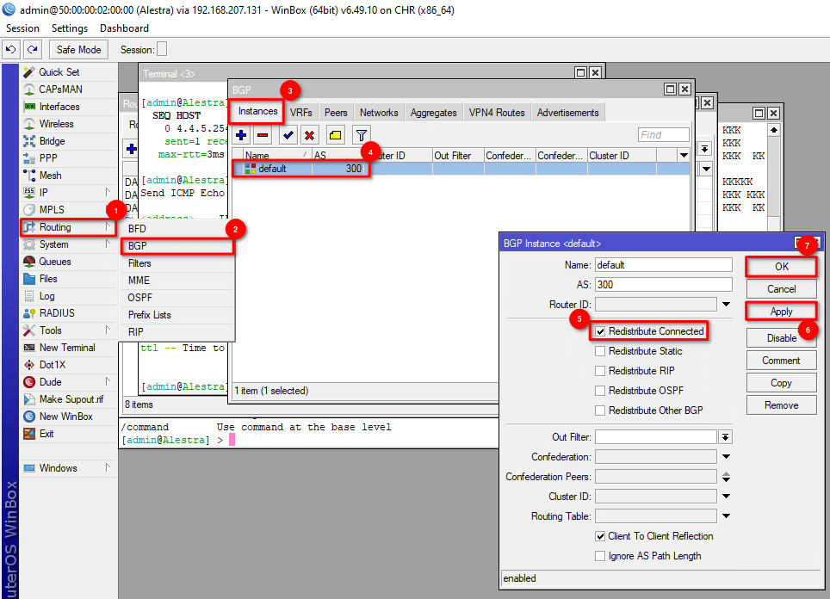Click the OK button in BGP Instance dialog

tap(781, 267)
